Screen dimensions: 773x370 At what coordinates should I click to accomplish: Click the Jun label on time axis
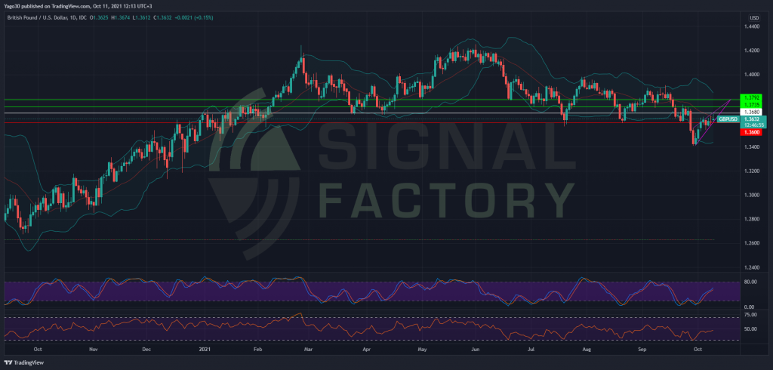[476, 349]
